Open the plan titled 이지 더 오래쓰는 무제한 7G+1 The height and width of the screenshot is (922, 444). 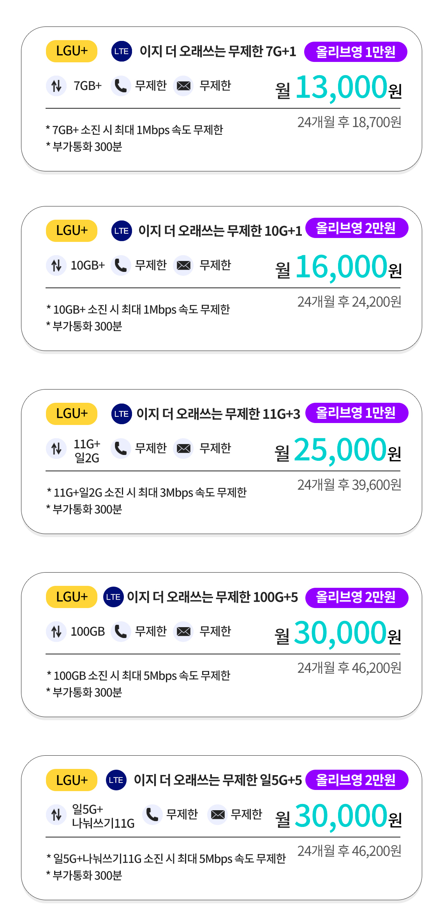pyautogui.click(x=218, y=51)
